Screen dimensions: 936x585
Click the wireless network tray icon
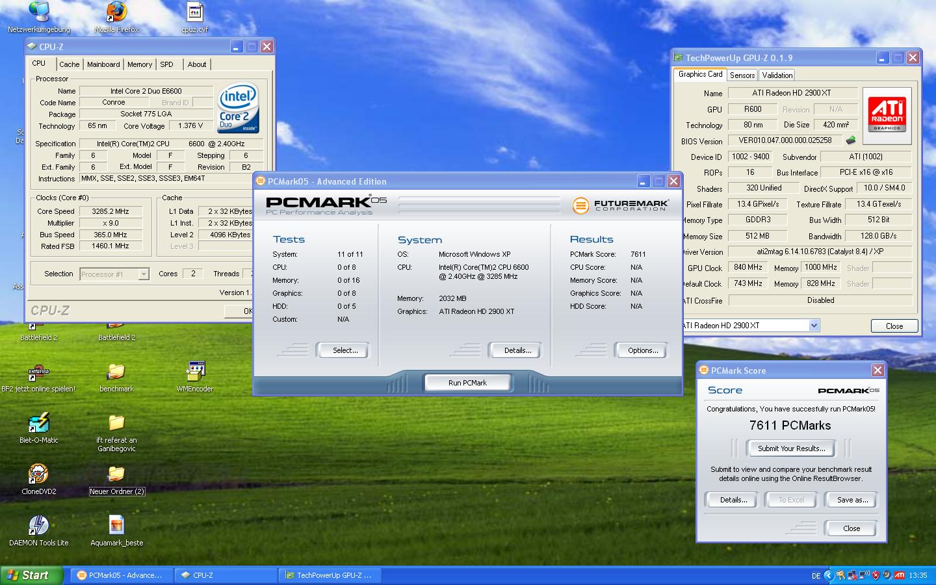point(864,575)
